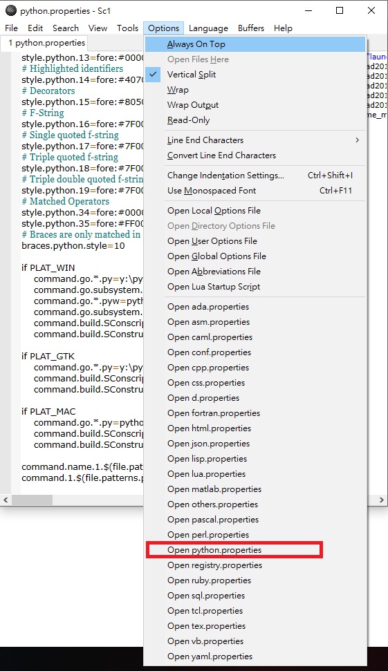This screenshot has width=388, height=671.
Task: Choose Open cpp.properties
Action: point(255,368)
